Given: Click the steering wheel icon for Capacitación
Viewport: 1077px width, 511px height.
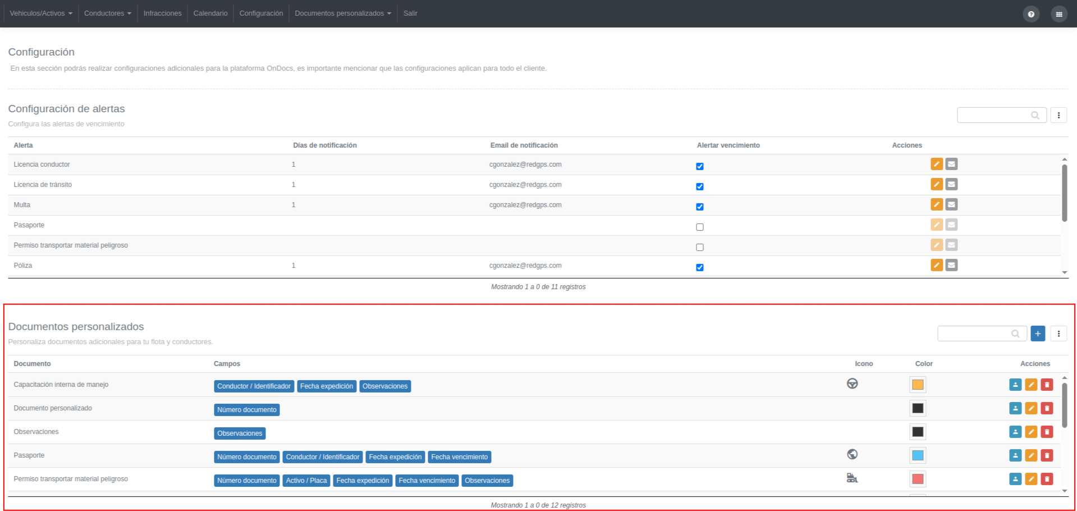Looking at the screenshot, I should tap(852, 384).
